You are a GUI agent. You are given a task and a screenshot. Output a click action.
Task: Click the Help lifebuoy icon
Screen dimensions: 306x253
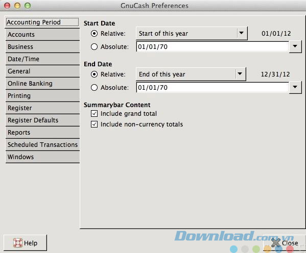click(x=18, y=243)
